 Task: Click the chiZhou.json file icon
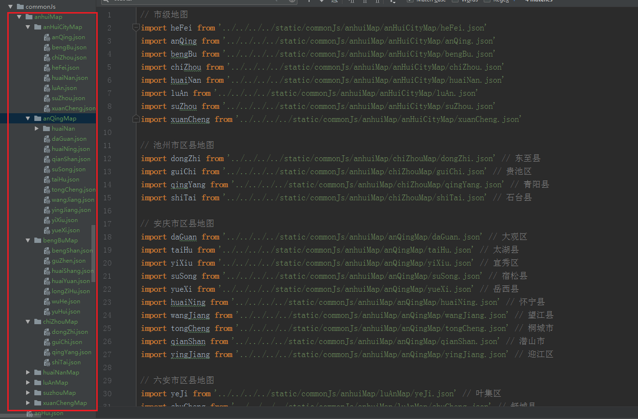[47, 58]
